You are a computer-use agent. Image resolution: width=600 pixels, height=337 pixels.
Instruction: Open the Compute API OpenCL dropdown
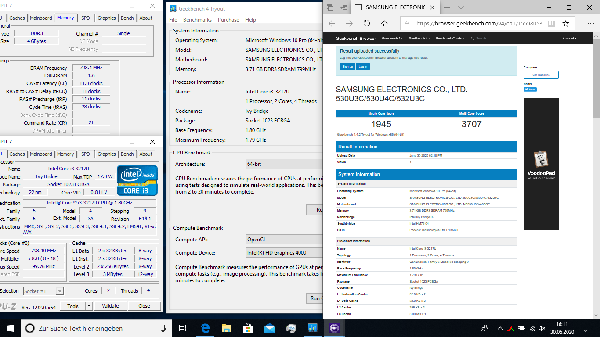pyautogui.click(x=284, y=240)
